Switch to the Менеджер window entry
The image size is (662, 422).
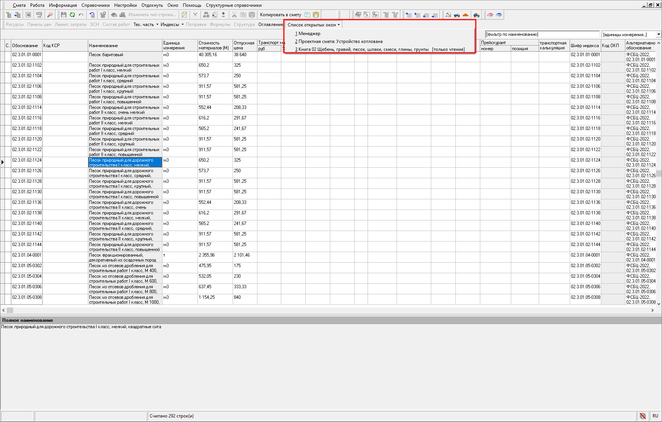pos(309,34)
